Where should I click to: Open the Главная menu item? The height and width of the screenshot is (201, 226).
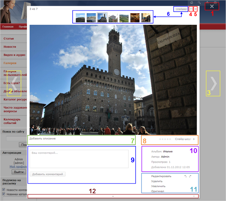(x=8, y=27)
